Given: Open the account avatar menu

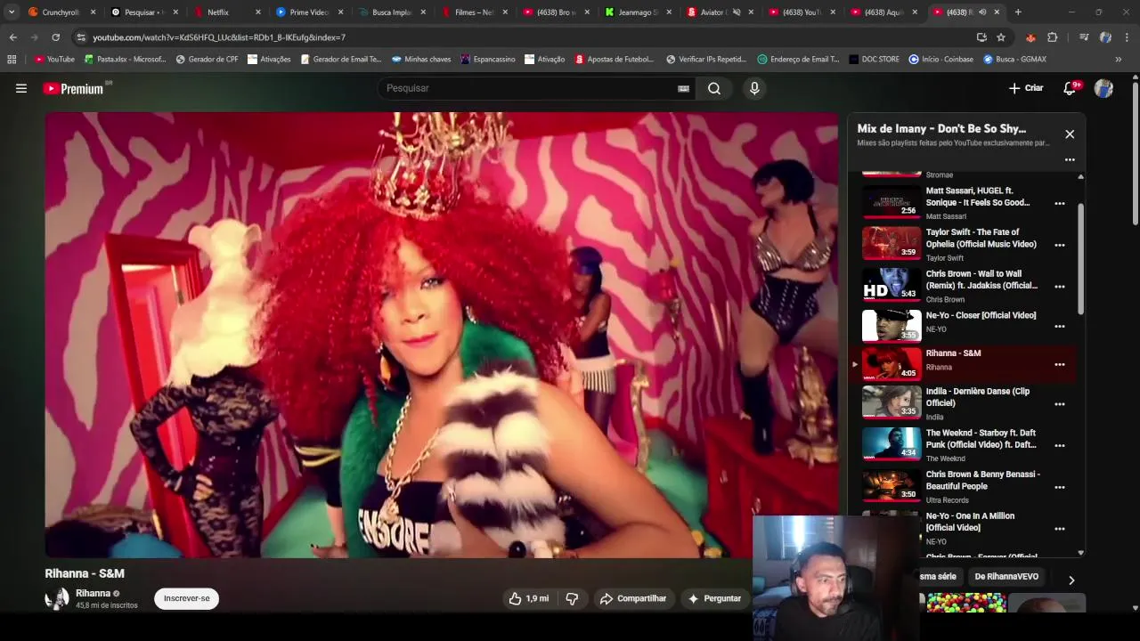Looking at the screenshot, I should (x=1103, y=88).
